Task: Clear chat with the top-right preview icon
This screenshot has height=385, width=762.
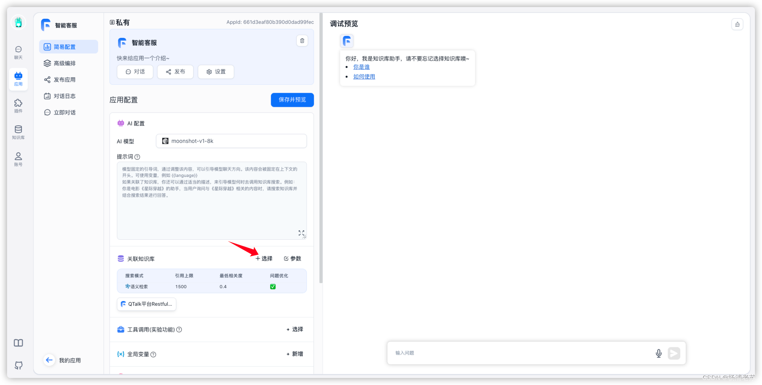Action: tap(737, 24)
